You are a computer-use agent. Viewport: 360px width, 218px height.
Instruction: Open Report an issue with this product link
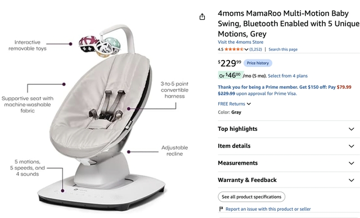268,209
